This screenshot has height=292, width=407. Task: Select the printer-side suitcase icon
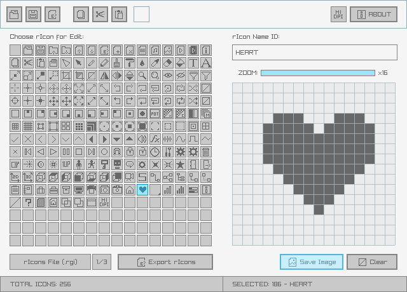pyautogui.click(x=41, y=190)
